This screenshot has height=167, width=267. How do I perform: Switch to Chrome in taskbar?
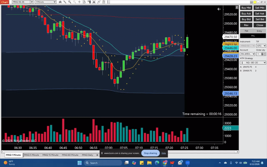[165, 163]
